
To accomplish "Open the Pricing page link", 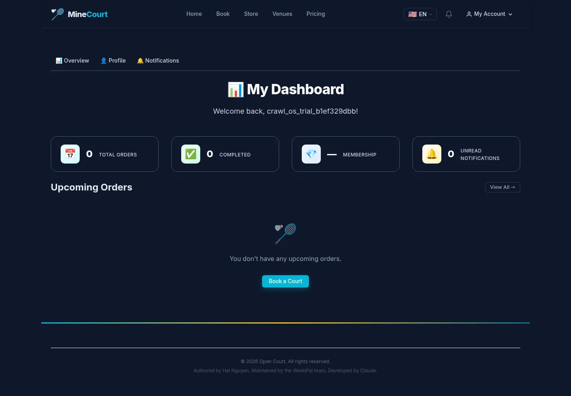I will pos(316,14).
